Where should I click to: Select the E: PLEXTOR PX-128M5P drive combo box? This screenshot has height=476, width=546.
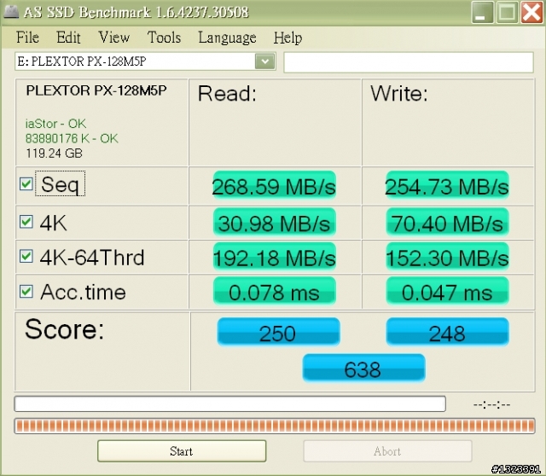click(x=145, y=61)
